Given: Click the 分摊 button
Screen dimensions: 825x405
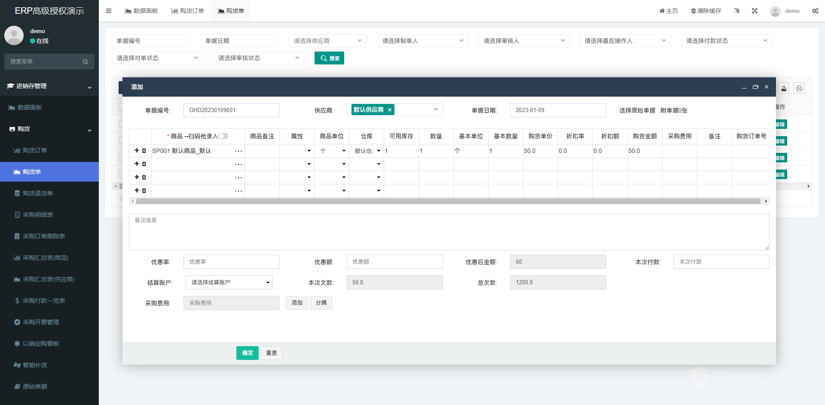Looking at the screenshot, I should tap(321, 303).
